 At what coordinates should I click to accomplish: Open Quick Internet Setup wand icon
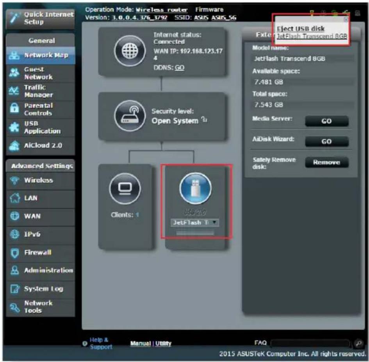14,18
